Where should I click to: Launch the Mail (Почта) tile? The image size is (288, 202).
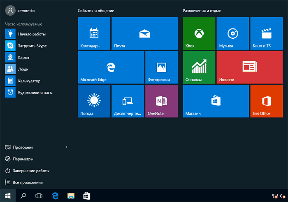coord(144,33)
